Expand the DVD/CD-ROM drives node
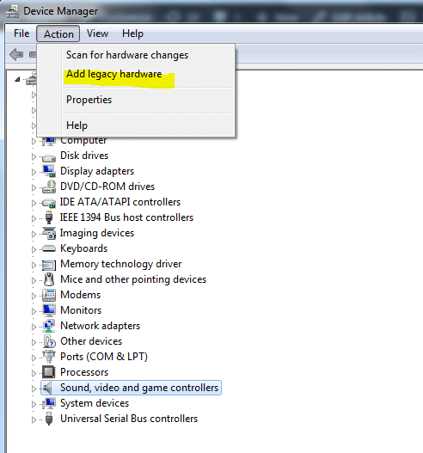This screenshot has height=453, width=423. [x=34, y=187]
